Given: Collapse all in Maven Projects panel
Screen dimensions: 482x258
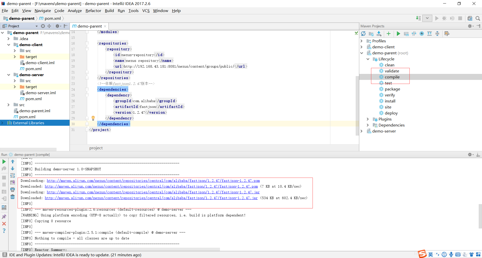Looking at the screenshot, I should (437, 34).
